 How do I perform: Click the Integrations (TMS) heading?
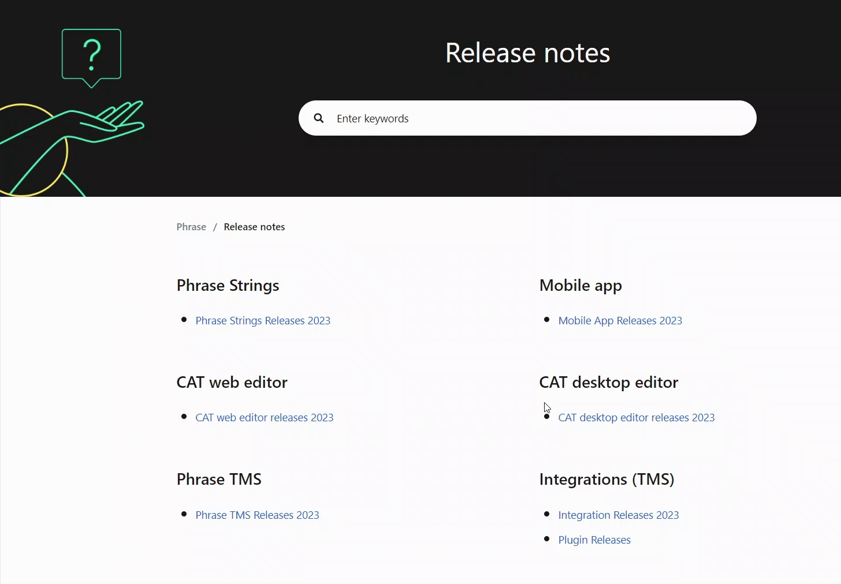606,479
